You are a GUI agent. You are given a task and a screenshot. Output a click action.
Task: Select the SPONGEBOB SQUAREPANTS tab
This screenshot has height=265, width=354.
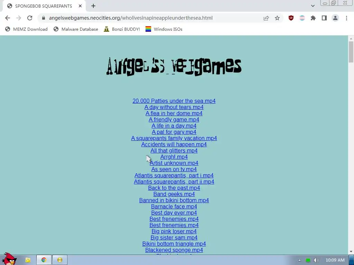[x=43, y=6]
